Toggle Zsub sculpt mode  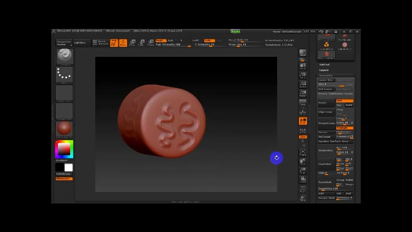[x=209, y=41]
